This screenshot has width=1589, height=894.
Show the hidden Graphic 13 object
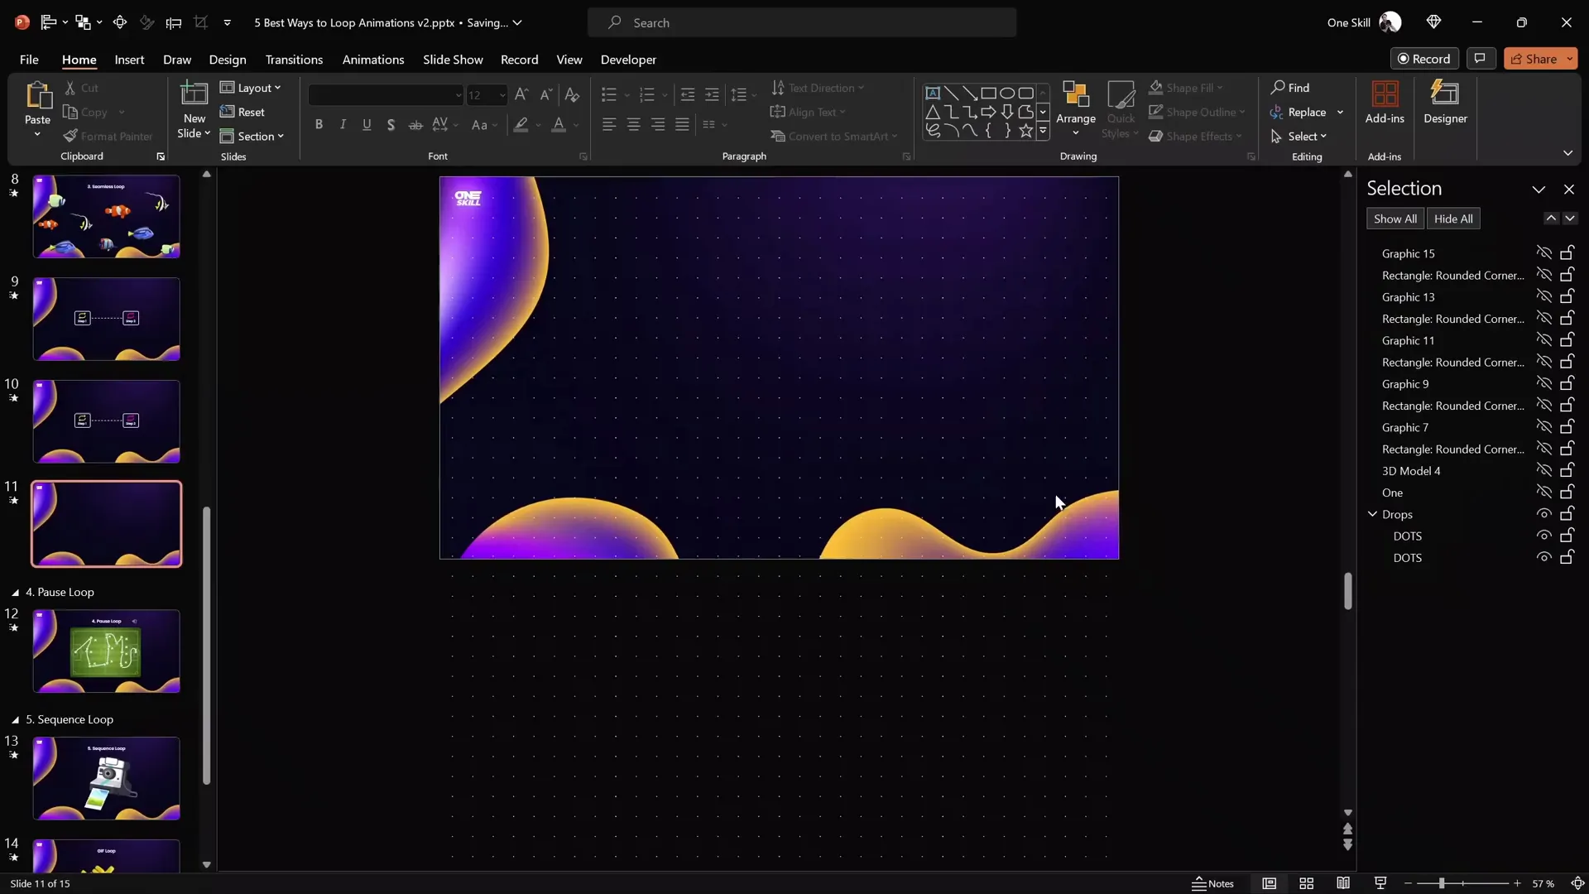pos(1543,296)
